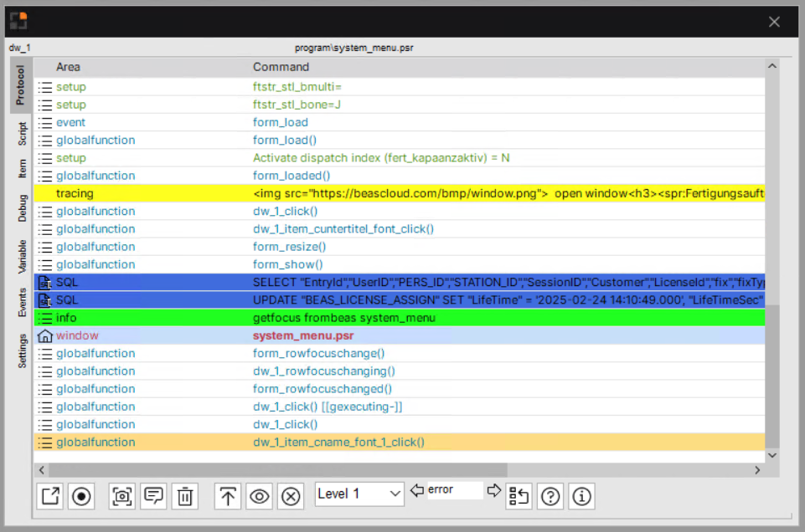Toggle the eye view icon

pos(259,496)
